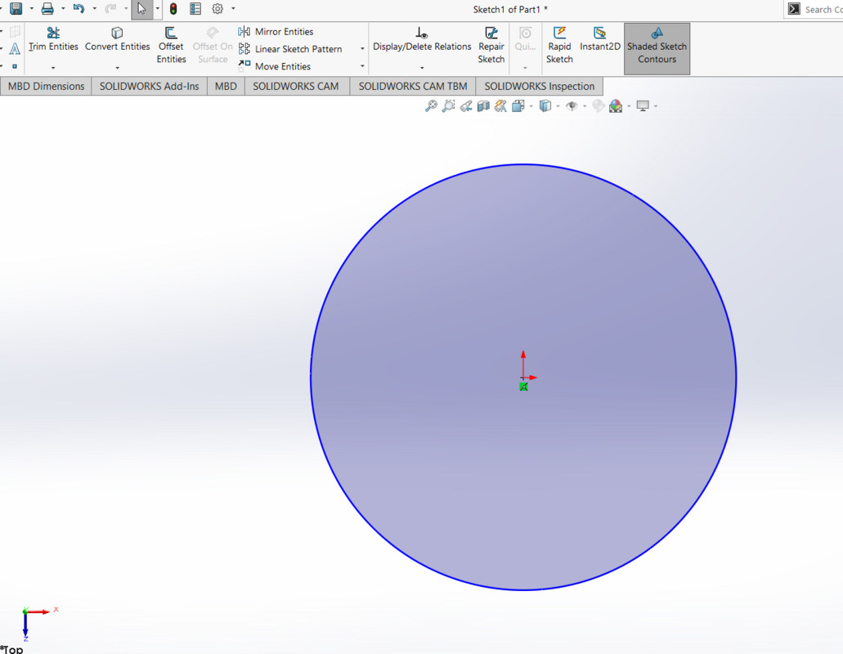
Task: Open the MBD Dimensions tab
Action: [x=46, y=86]
